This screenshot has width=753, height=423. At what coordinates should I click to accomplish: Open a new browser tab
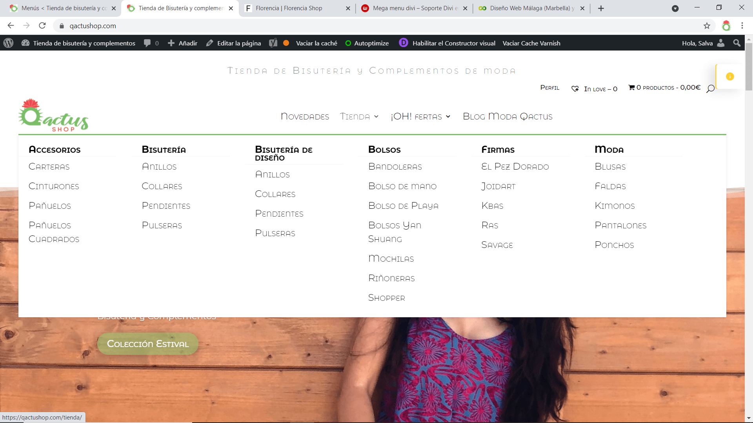pos(601,8)
